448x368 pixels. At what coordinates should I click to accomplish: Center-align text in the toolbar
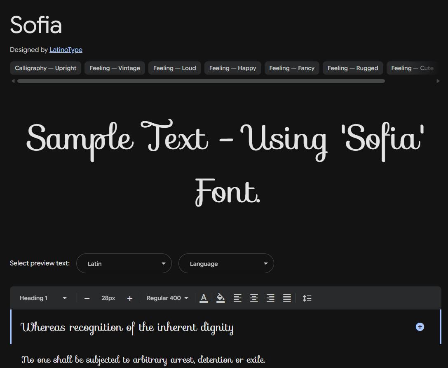(x=254, y=298)
